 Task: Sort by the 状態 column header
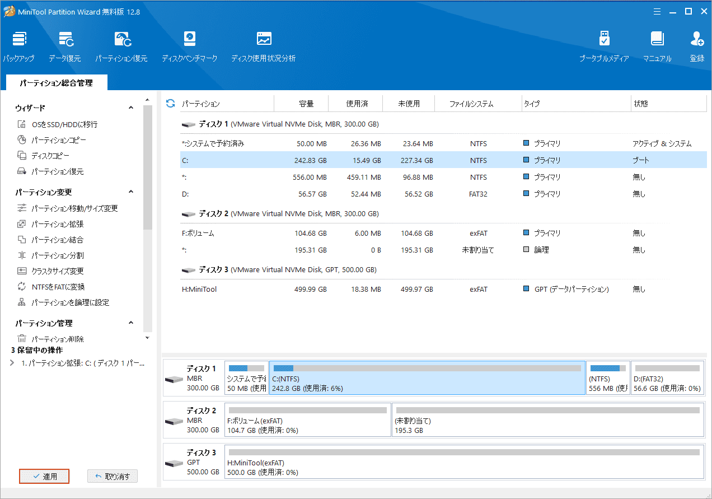(x=668, y=104)
